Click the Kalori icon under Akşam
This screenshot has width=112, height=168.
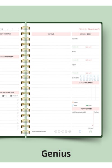(87, 73)
